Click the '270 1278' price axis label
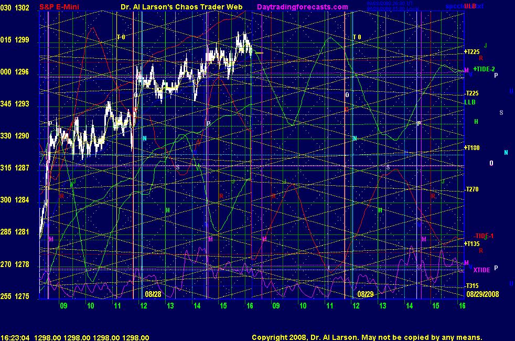Screen dimensions: 515x341 [x=15, y=264]
